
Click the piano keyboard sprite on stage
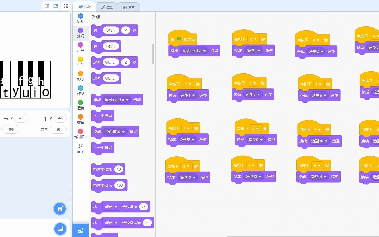click(25, 80)
